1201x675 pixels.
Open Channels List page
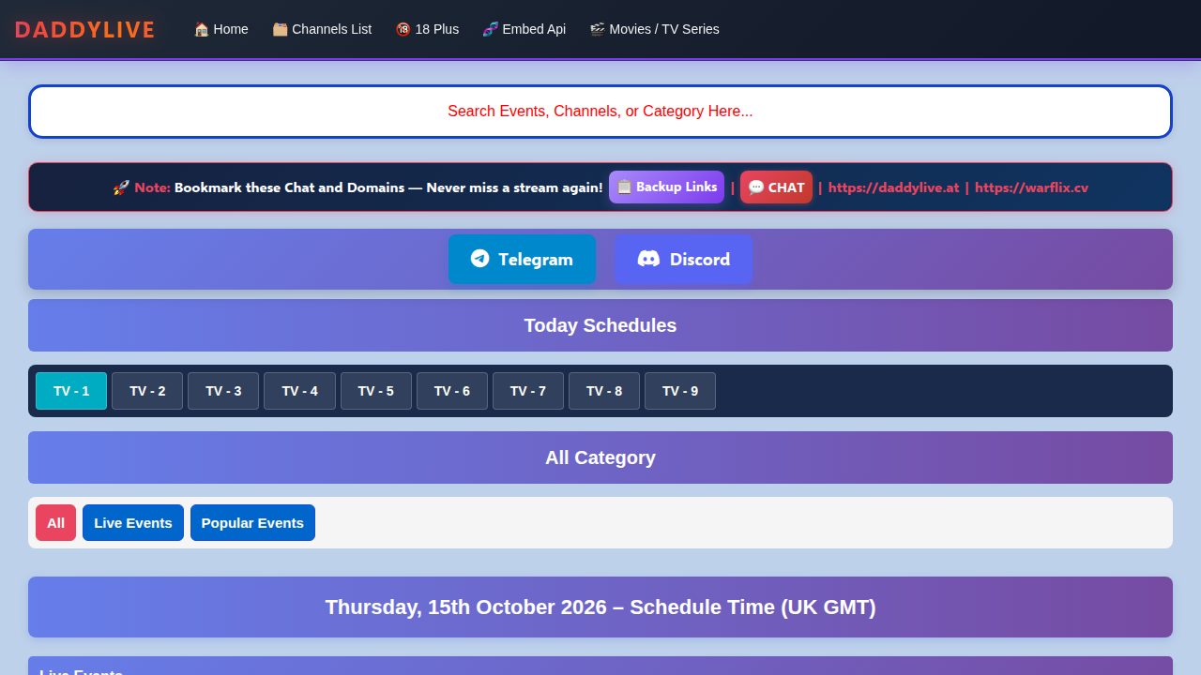(322, 29)
